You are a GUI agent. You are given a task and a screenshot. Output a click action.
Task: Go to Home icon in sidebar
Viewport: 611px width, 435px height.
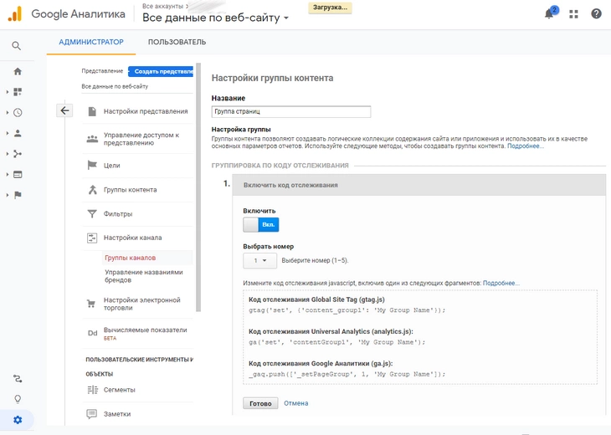(18, 71)
